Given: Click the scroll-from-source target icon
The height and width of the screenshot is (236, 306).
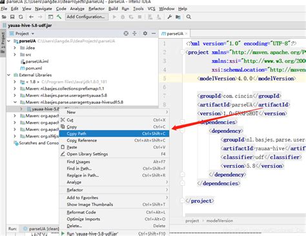Looking at the screenshot, I should point(126,34).
